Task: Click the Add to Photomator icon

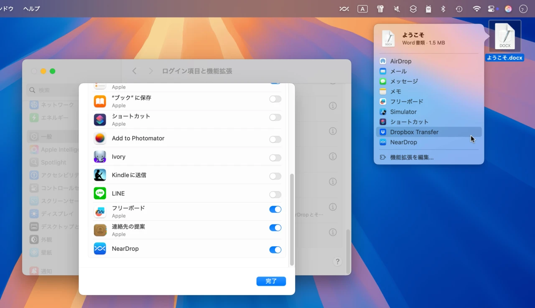Action: (100, 138)
